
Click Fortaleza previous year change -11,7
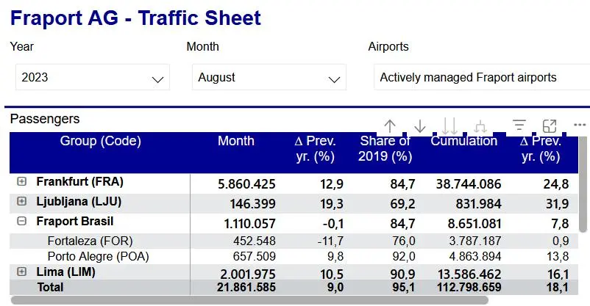pos(330,241)
